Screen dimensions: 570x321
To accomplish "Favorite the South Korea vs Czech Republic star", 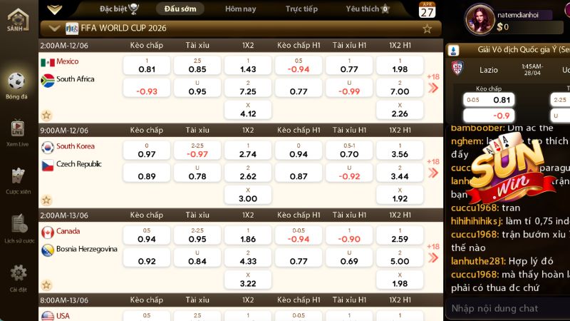I will pos(46,200).
